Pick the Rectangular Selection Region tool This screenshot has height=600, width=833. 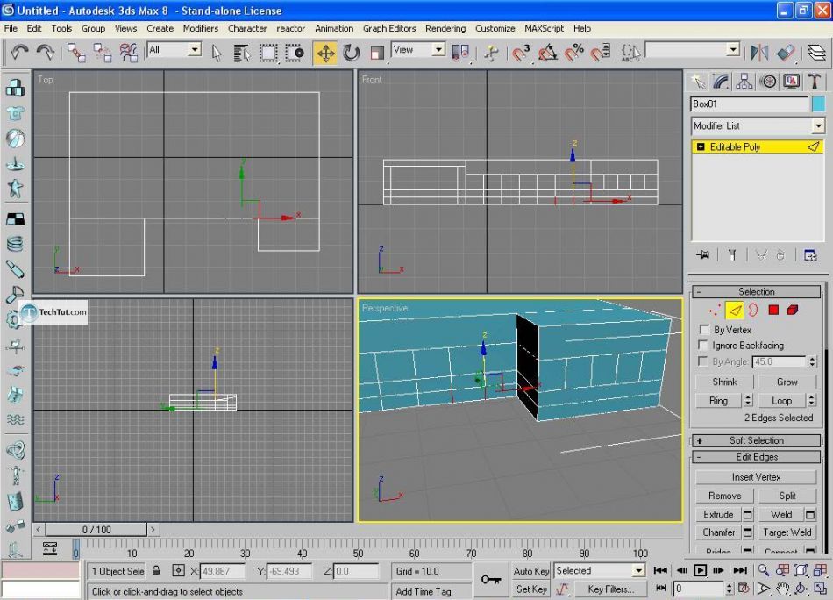point(267,53)
